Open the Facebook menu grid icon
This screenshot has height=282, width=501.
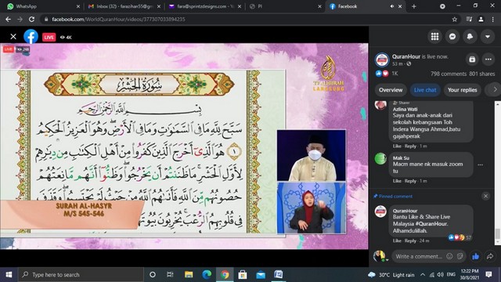(434, 37)
